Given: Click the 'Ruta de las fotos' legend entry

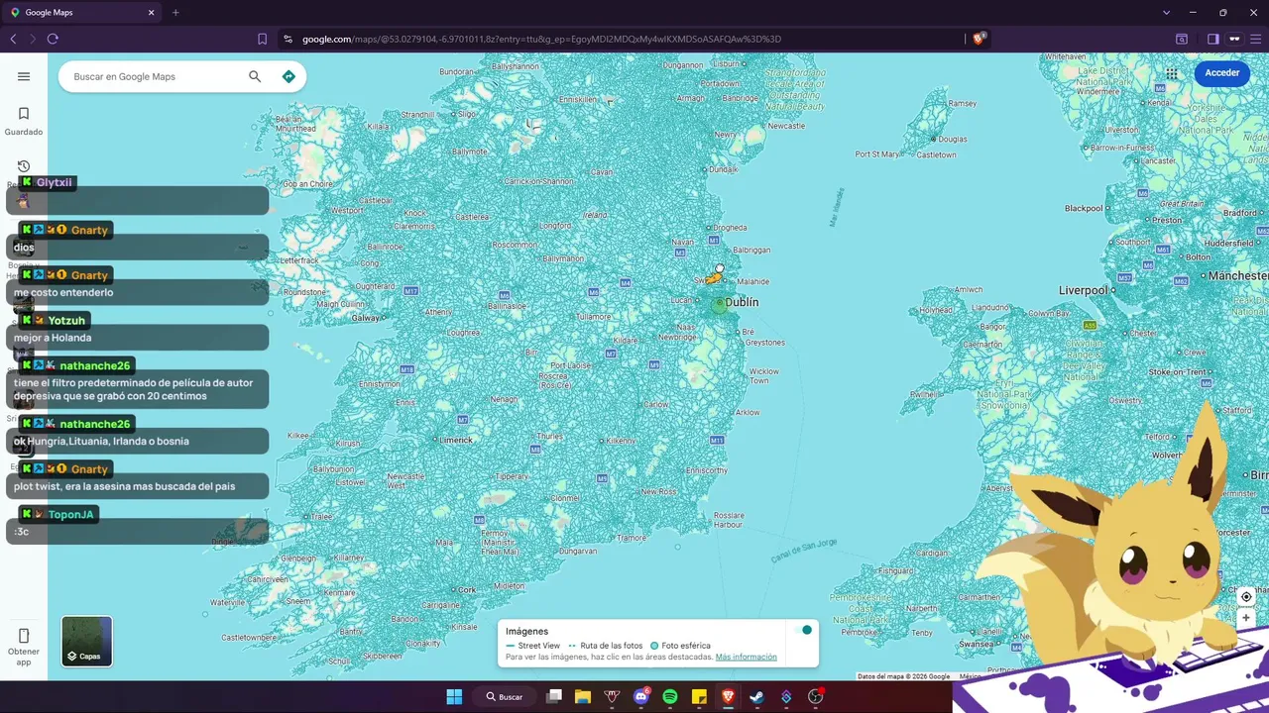Looking at the screenshot, I should (x=605, y=646).
